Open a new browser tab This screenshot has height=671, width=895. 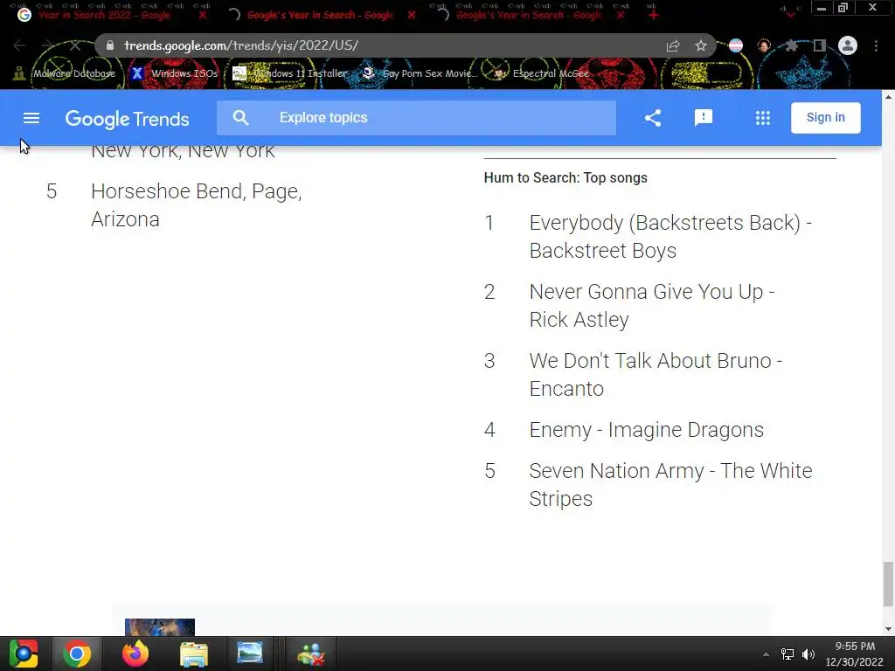[x=654, y=15]
